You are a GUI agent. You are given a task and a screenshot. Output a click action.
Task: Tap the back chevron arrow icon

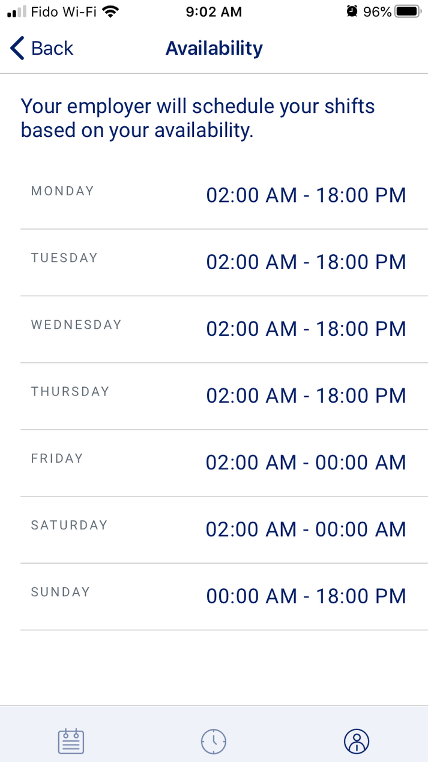click(16, 48)
